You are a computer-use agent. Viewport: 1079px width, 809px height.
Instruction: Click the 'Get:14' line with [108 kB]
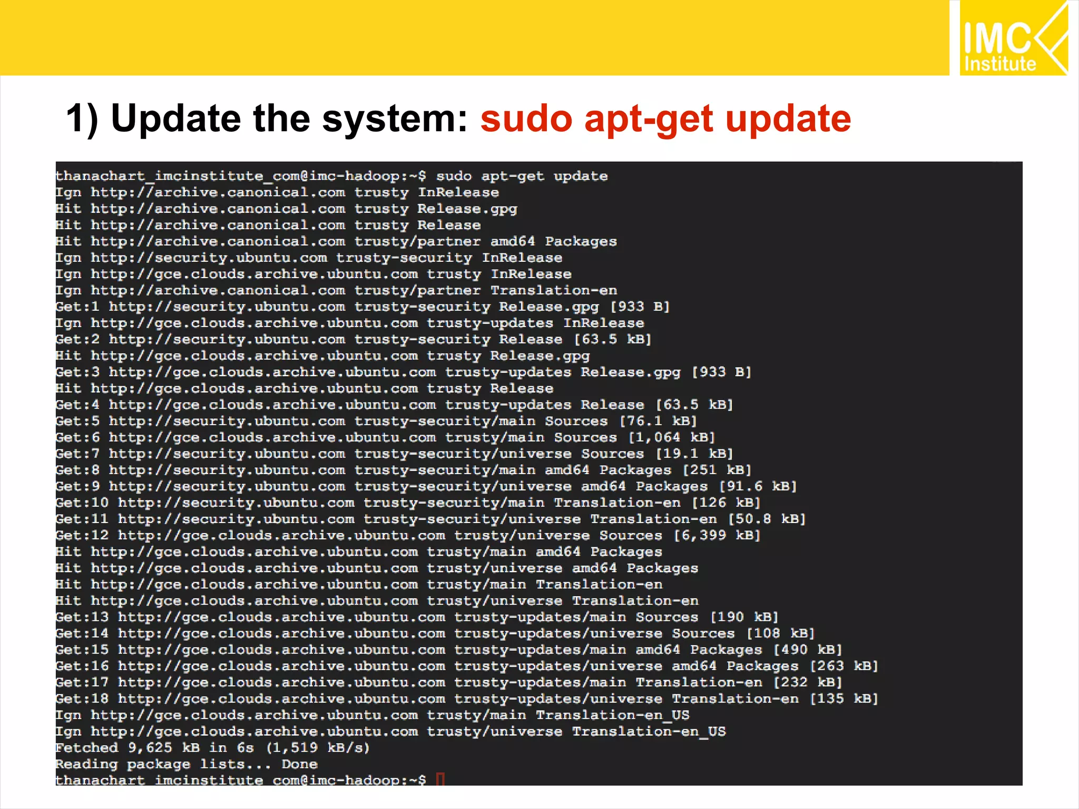click(x=435, y=633)
